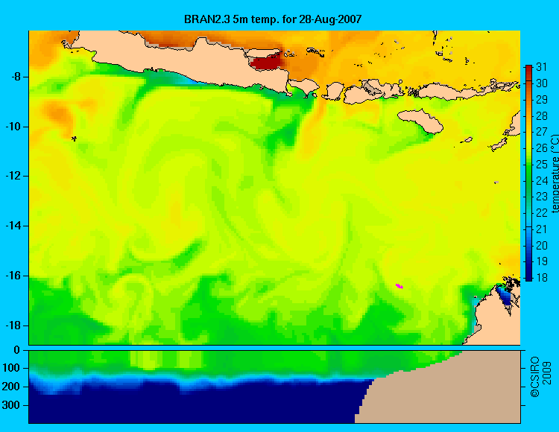
Task: Click the vertical "temperature (°C)" axis label
Action: pyautogui.click(x=555, y=174)
